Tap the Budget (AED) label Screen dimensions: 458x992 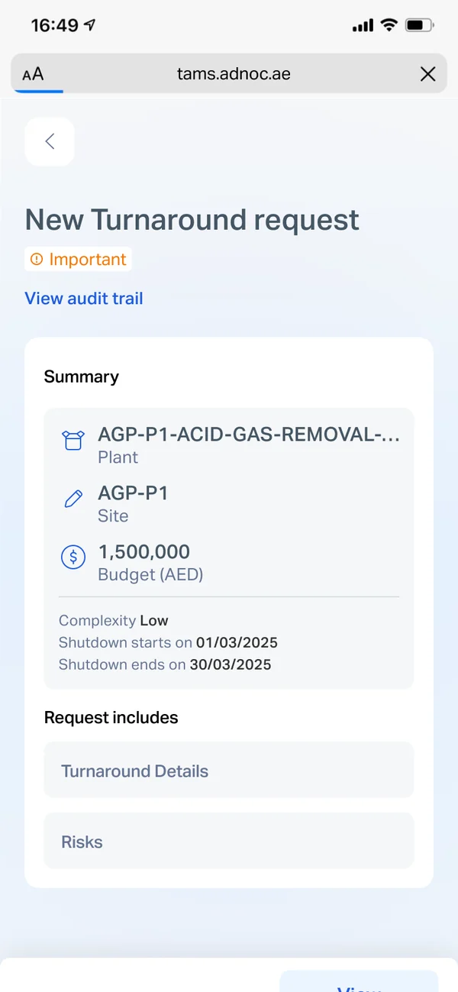point(151,574)
